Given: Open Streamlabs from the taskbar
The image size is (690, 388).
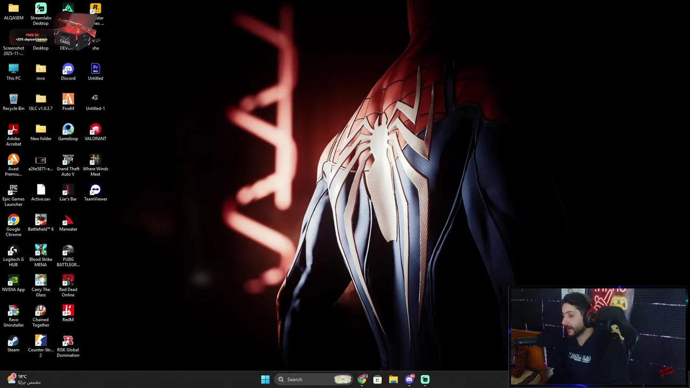Looking at the screenshot, I should [x=425, y=379].
